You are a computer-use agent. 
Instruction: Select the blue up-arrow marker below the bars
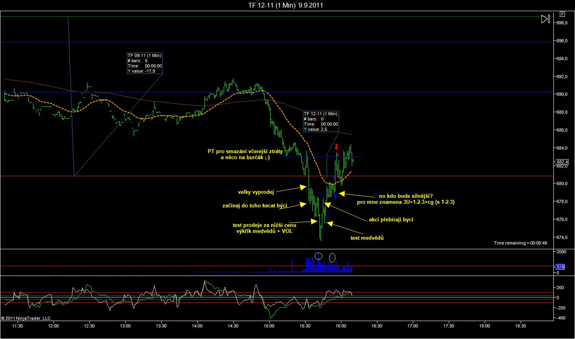point(335,196)
